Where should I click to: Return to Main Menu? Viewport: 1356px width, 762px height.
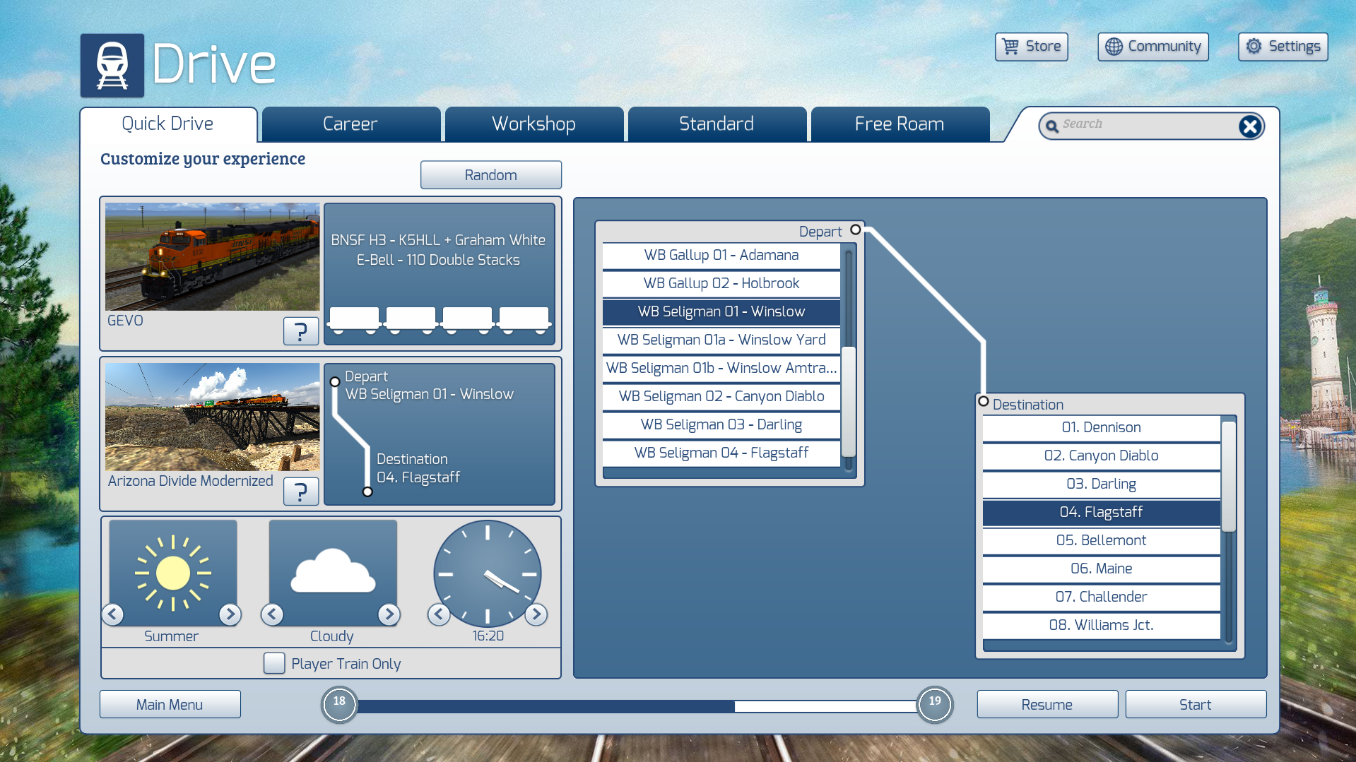(x=170, y=705)
